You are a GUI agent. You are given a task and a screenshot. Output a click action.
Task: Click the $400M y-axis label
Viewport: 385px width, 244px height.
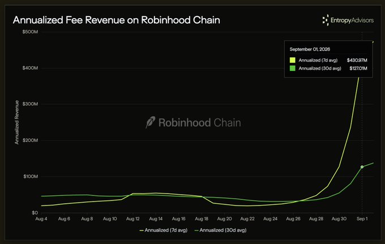(x=30, y=68)
